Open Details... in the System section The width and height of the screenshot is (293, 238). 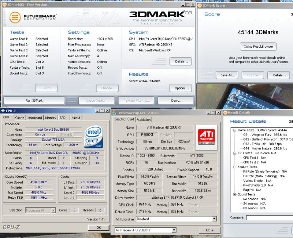(181, 61)
